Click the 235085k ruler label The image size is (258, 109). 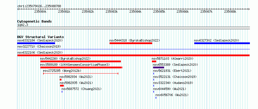tap(159, 12)
